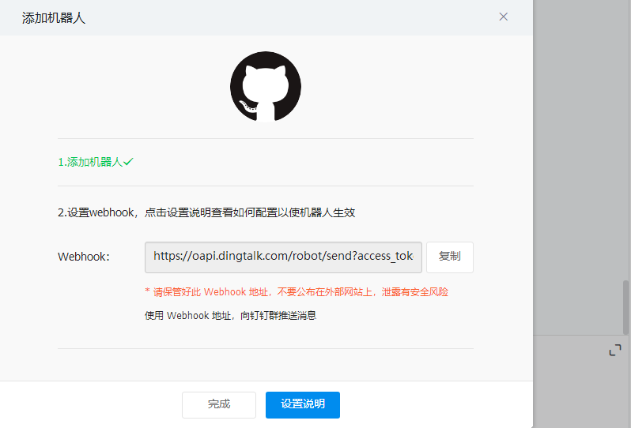
Task: Click the 使用 Webhook 地址 description text
Action: [231, 316]
